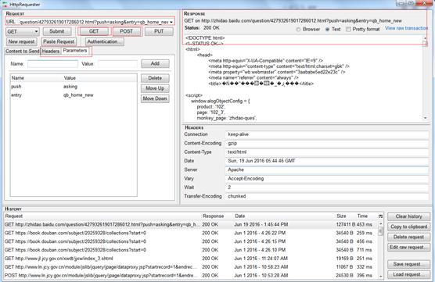Select history row dated Jun 1 2016 - 4:26:22 PM
The width and height of the screenshot is (435, 282).
coord(191,233)
